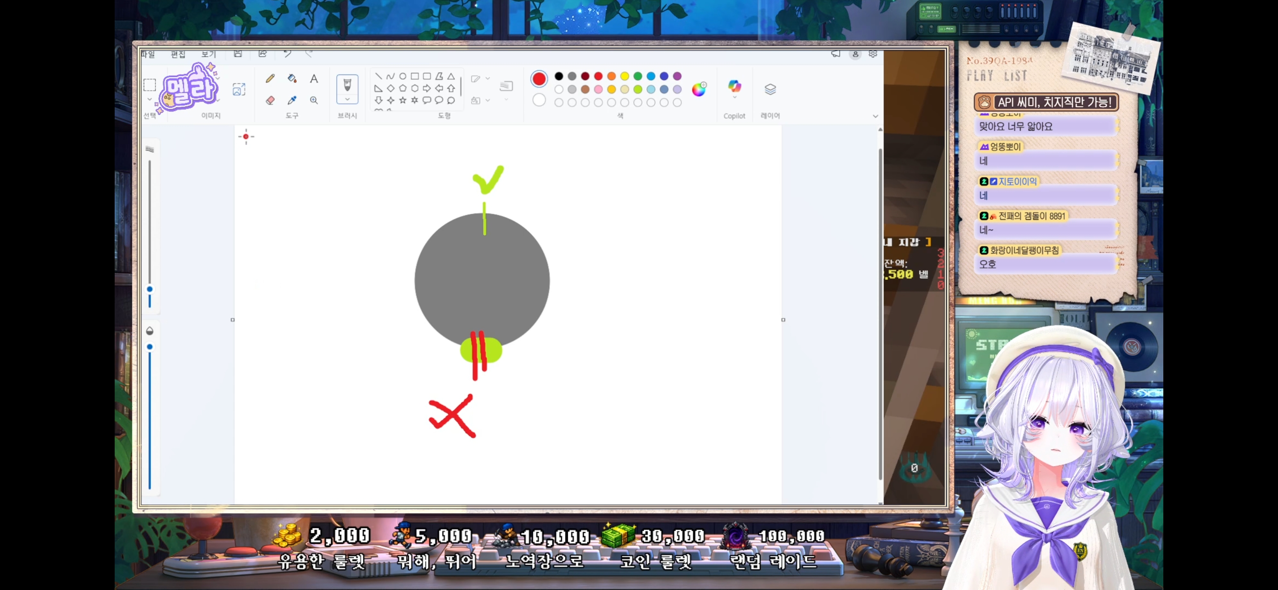Open the Layers panel icon
Screen dimensions: 1278x590
tap(770, 89)
